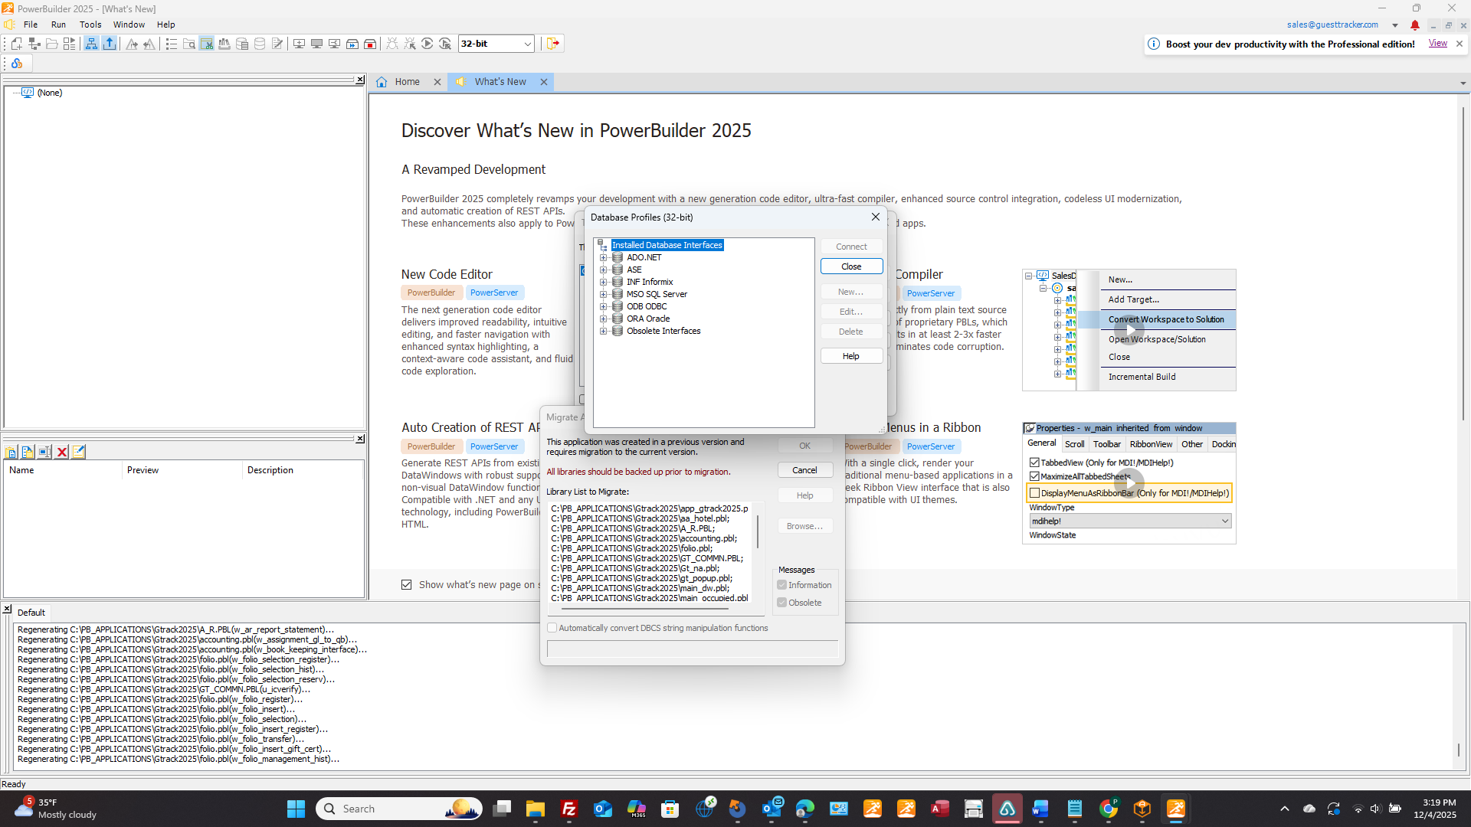Image resolution: width=1471 pixels, height=827 pixels.
Task: Click the View link for Professional edition
Action: point(1437,44)
